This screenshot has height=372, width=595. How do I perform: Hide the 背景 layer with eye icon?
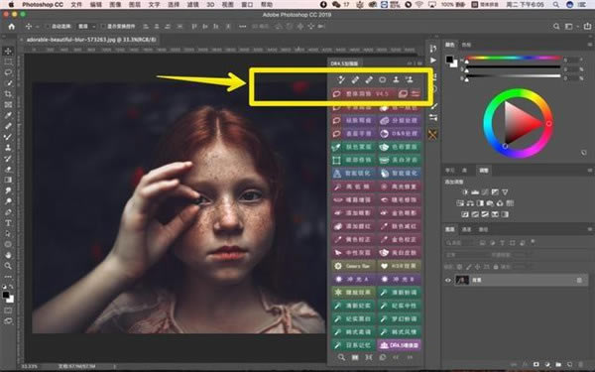coord(448,280)
